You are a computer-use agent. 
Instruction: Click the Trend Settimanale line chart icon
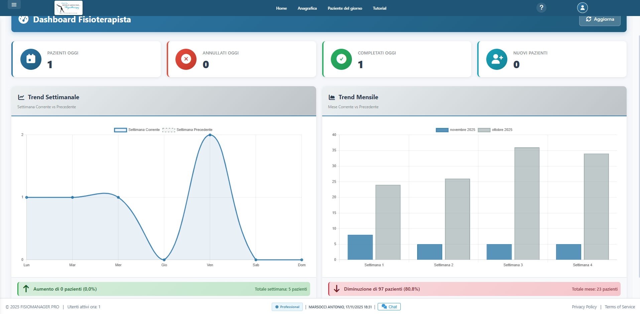(21, 97)
